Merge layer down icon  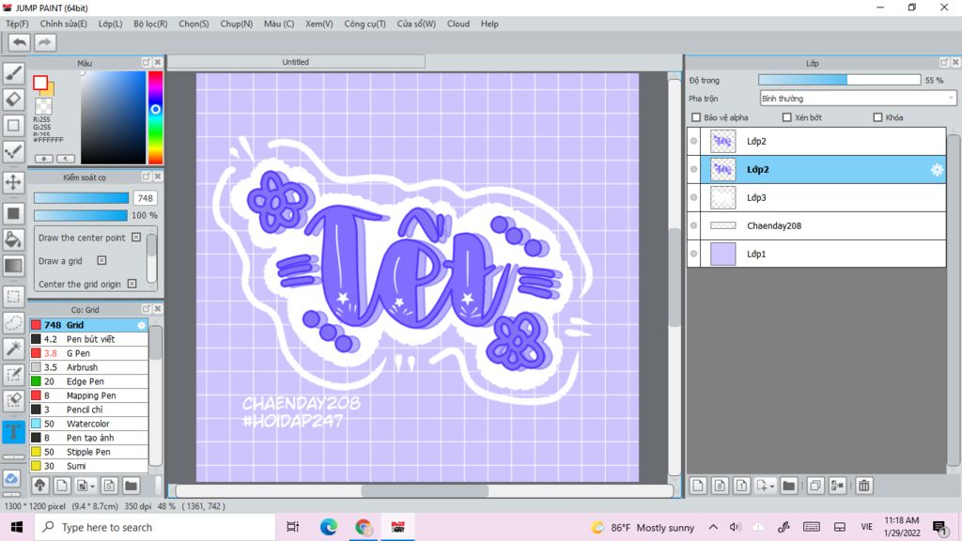click(837, 486)
